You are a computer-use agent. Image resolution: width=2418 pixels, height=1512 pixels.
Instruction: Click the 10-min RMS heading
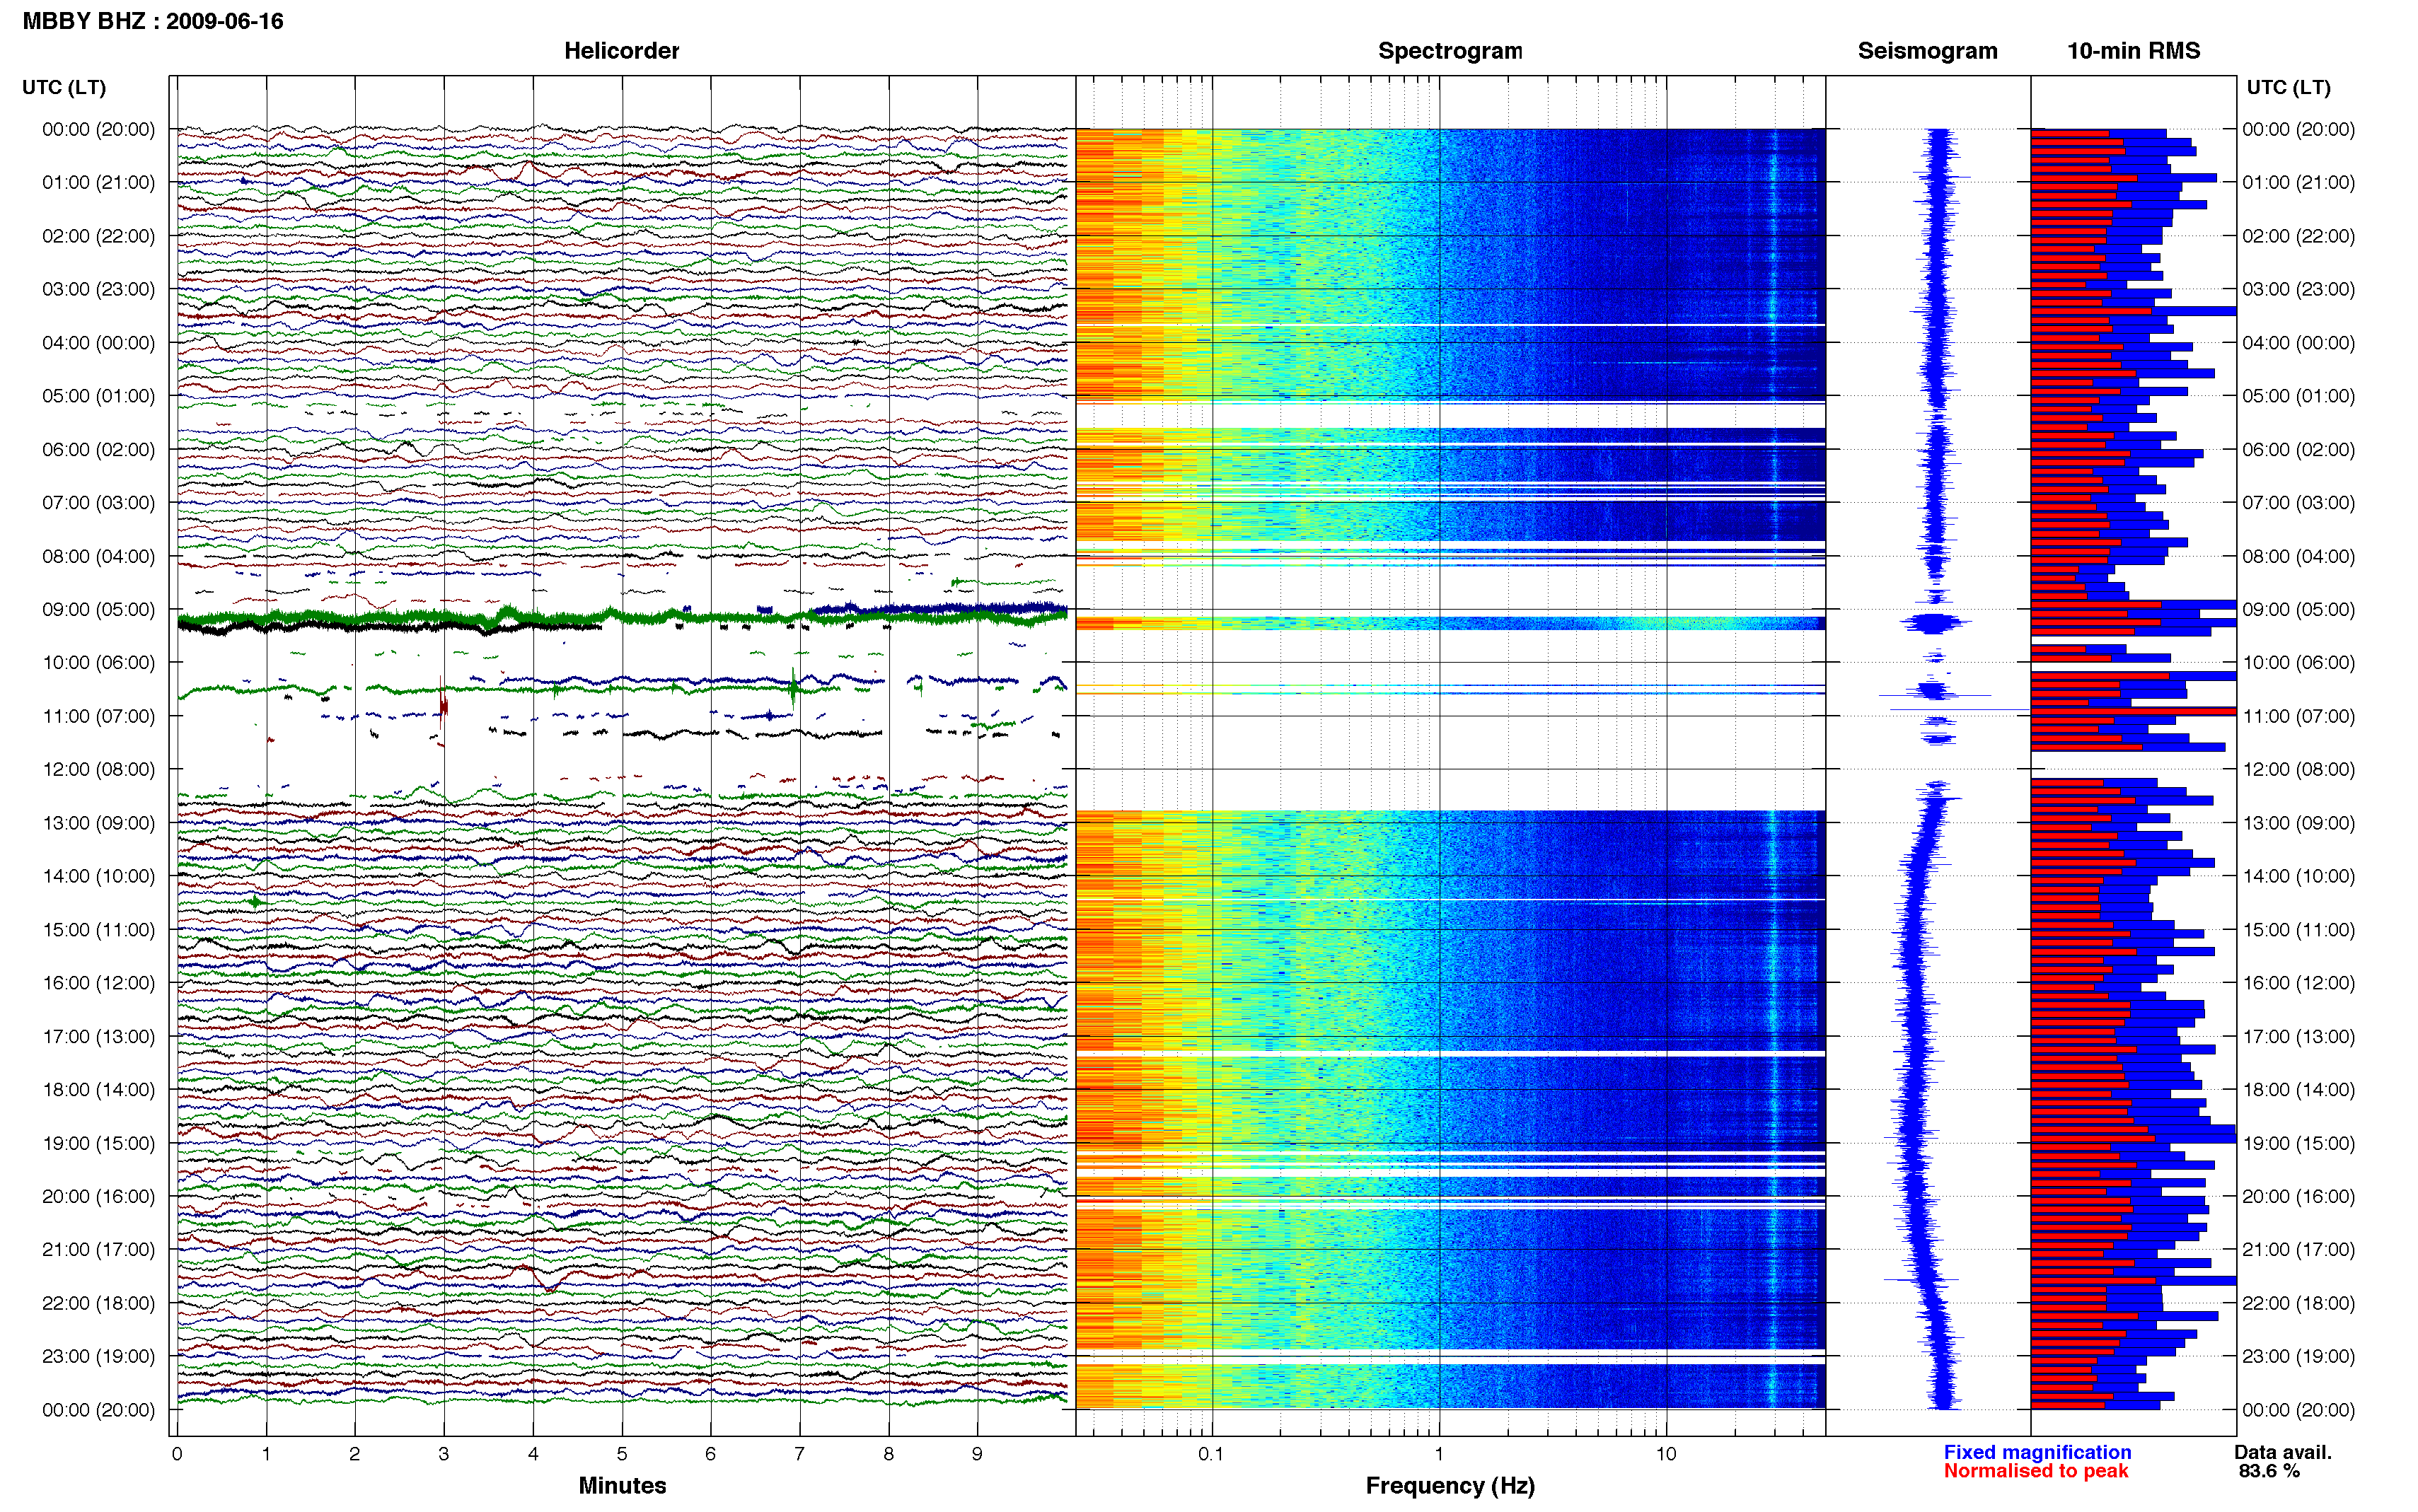[2133, 51]
